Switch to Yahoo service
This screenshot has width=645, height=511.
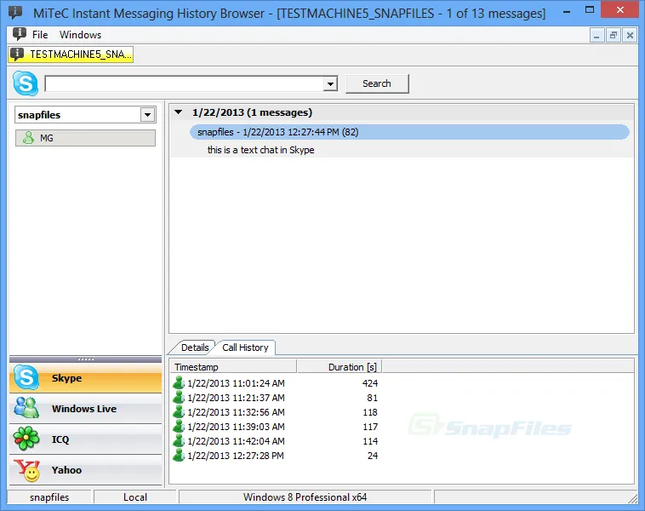click(x=86, y=470)
